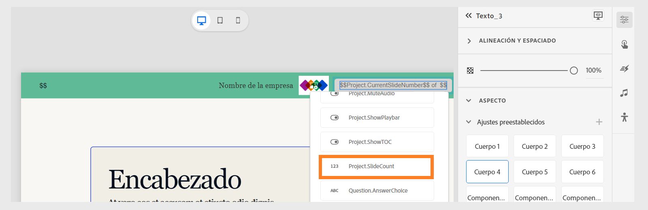This screenshot has height=210, width=648.
Task: Open the interactions hand-pointer panel
Action: (x=624, y=44)
